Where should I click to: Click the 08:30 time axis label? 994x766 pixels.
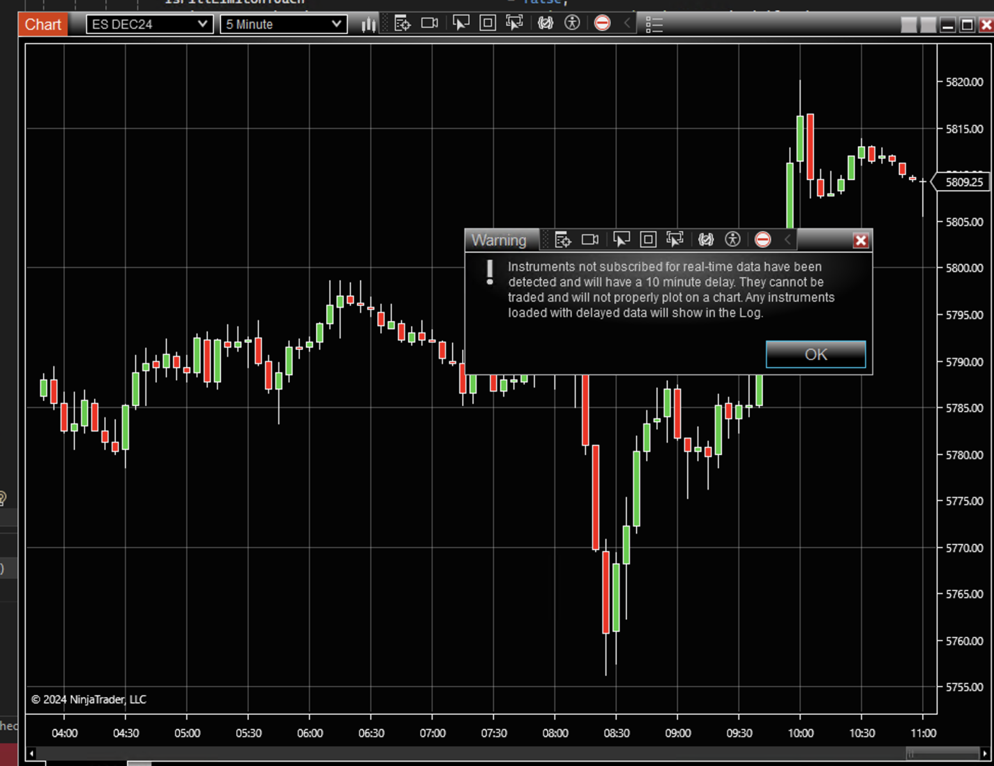617,733
